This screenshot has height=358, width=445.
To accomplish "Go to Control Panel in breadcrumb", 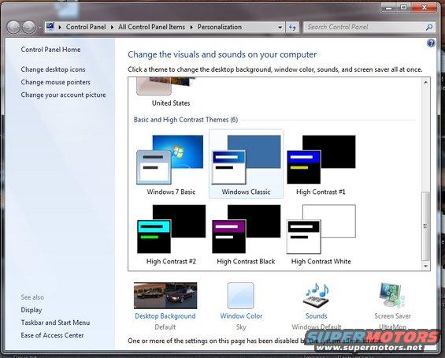I will click(86, 27).
